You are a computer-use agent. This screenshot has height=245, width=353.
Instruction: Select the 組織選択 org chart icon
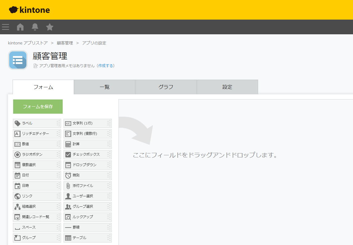pyautogui.click(x=17, y=207)
